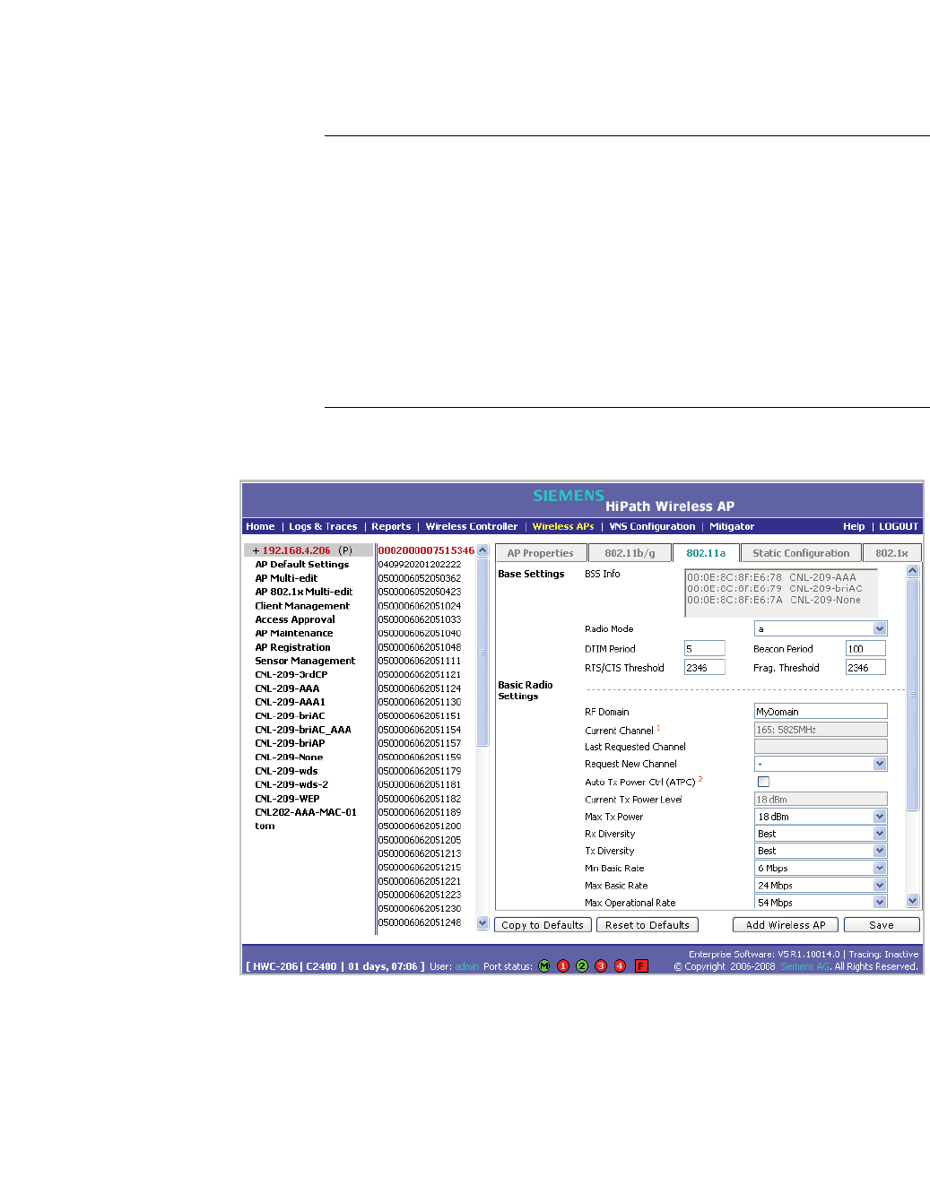This screenshot has width=930, height=1177.
Task: Expand the 192.168.4.206 tree node
Action: click(x=256, y=550)
